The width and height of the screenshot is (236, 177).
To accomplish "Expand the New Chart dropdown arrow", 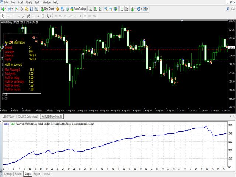I will [6, 9].
